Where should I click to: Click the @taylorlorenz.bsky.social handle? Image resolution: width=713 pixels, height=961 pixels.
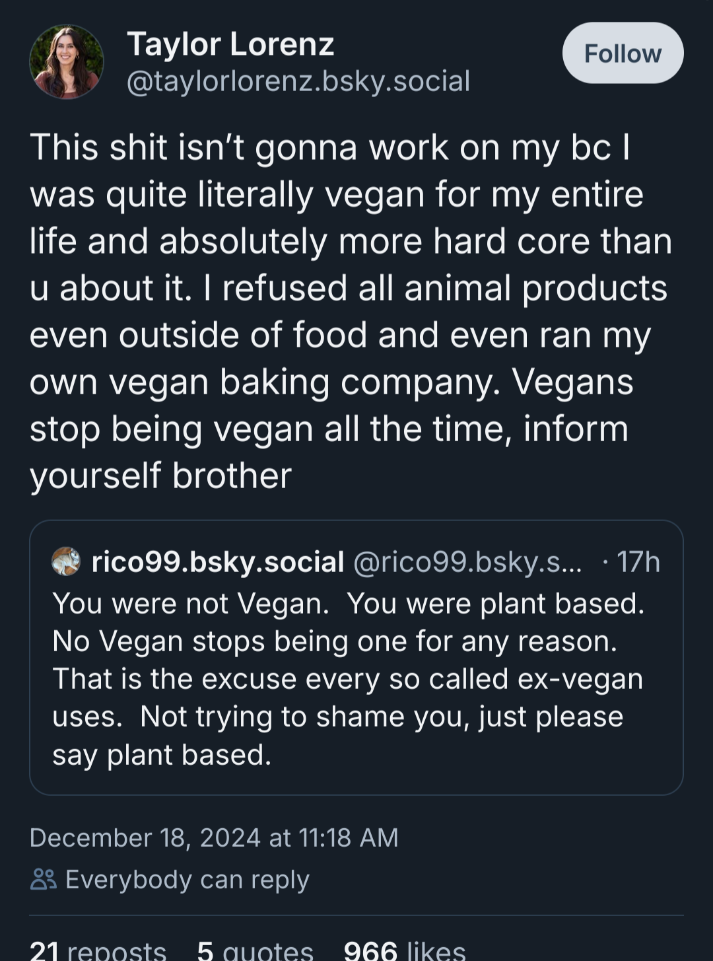298,81
